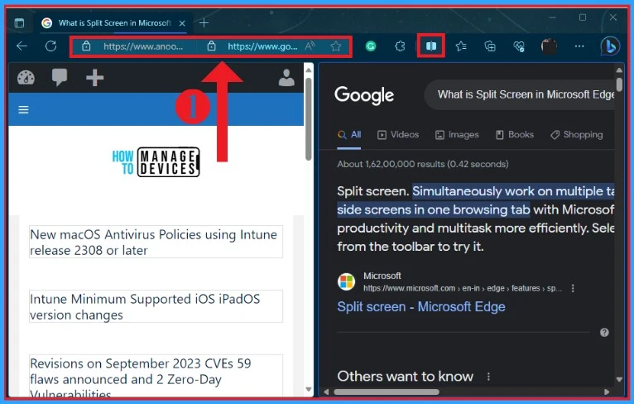Toggle the Split screen icon

tap(431, 46)
